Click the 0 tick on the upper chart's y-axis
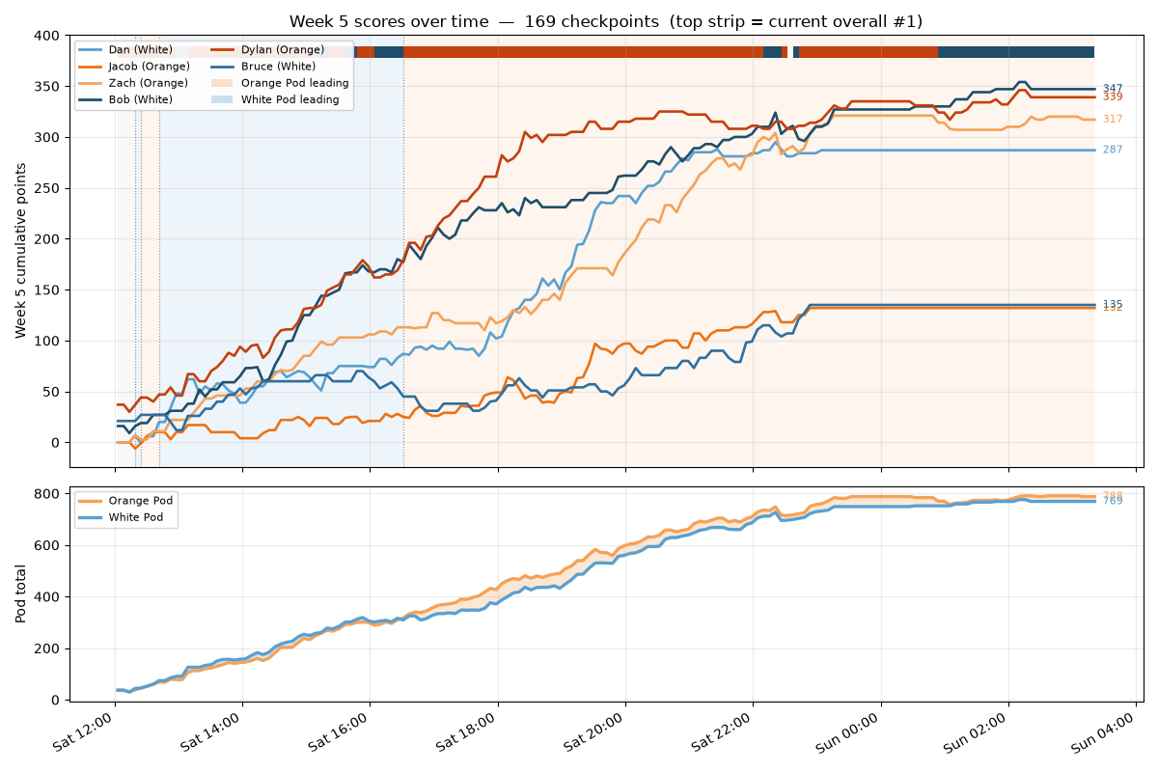The width and height of the screenshot is (1158, 772). click(x=56, y=443)
